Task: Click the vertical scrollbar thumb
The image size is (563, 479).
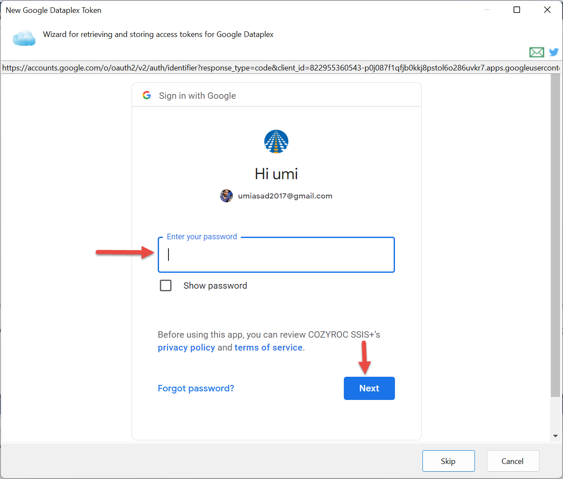Action: pos(556,235)
